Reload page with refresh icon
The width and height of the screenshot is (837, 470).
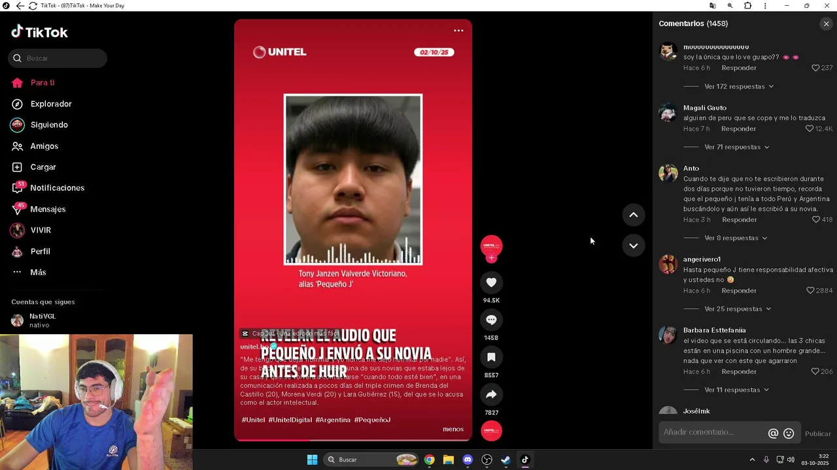32,6
